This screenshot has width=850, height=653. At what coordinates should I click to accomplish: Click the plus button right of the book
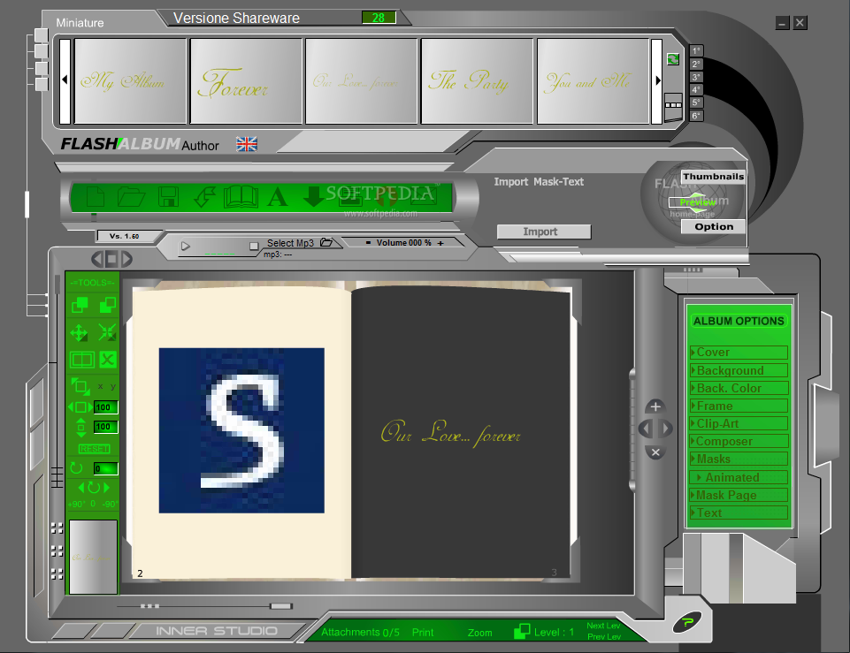[655, 406]
